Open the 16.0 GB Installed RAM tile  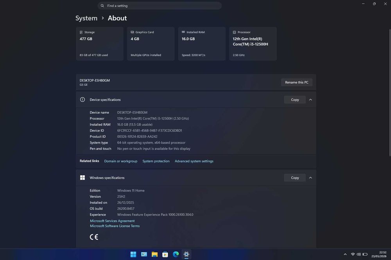pos(202,44)
